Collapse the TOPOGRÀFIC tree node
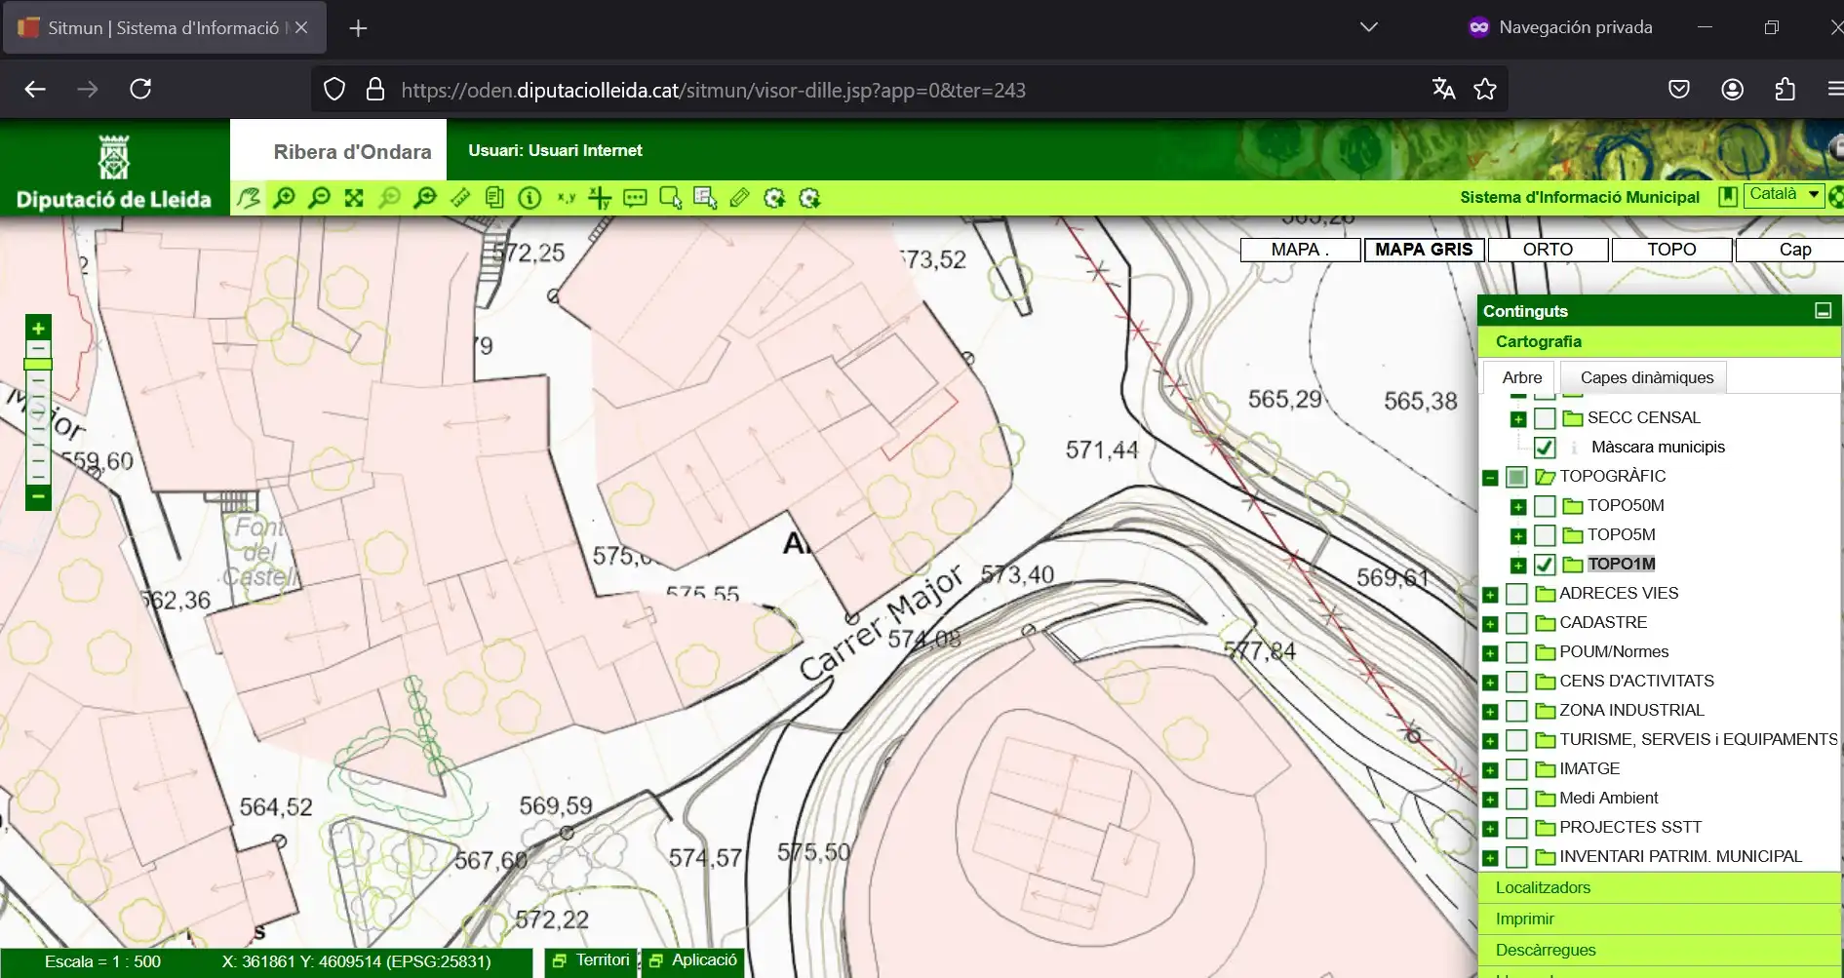This screenshot has width=1844, height=978. pos(1490,478)
